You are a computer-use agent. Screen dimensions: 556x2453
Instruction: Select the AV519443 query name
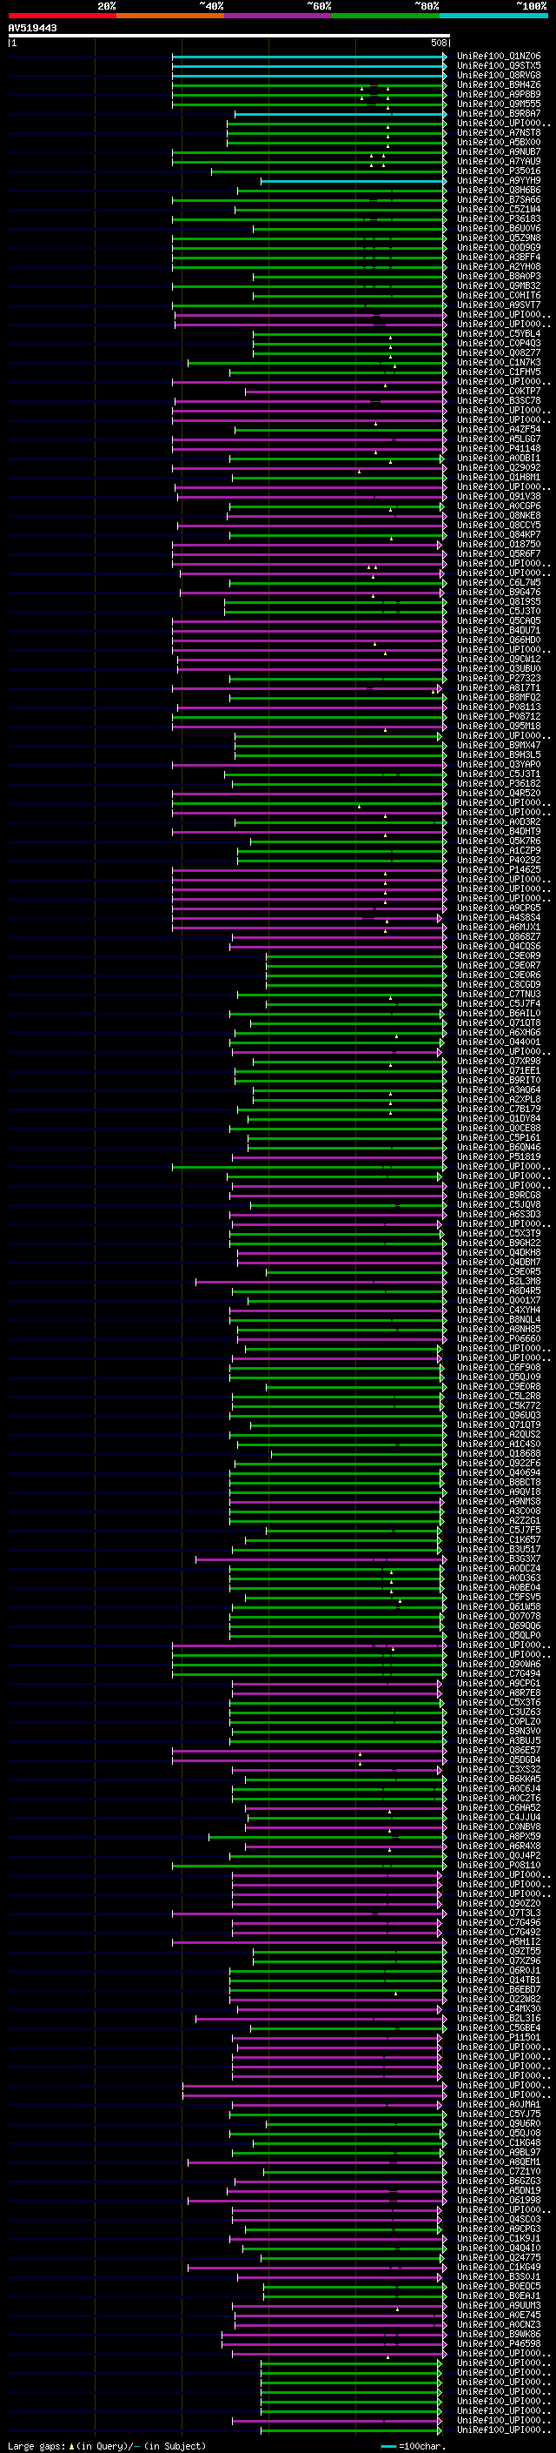(x=32, y=28)
